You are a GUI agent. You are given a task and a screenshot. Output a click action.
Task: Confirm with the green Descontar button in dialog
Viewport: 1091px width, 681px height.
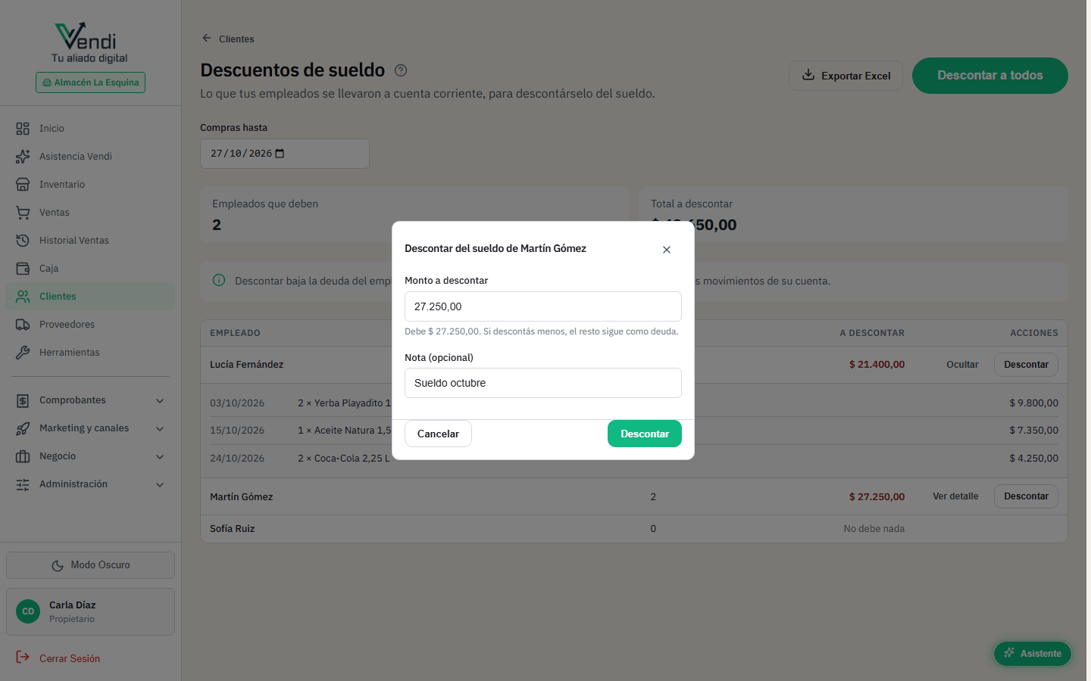[x=645, y=434]
